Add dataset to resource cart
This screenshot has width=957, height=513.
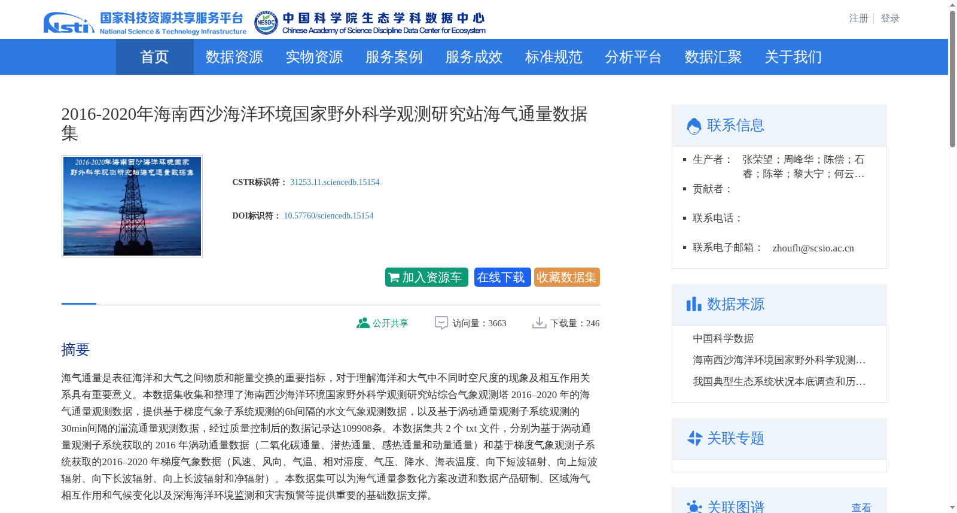[x=426, y=277]
